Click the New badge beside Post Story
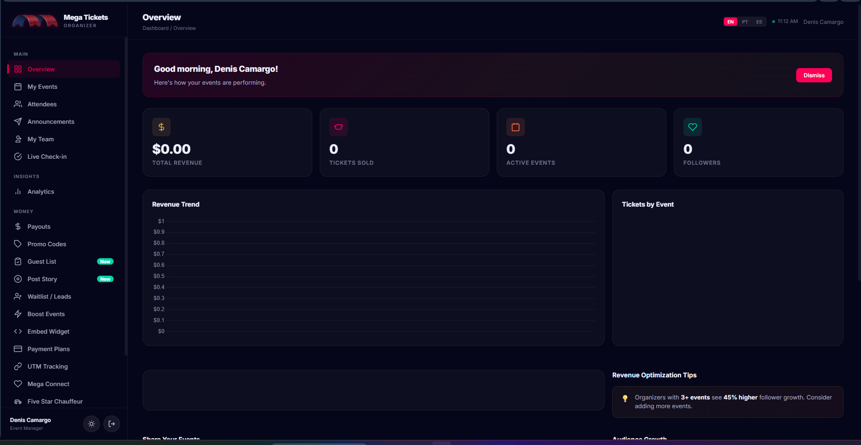The image size is (861, 445). point(105,279)
